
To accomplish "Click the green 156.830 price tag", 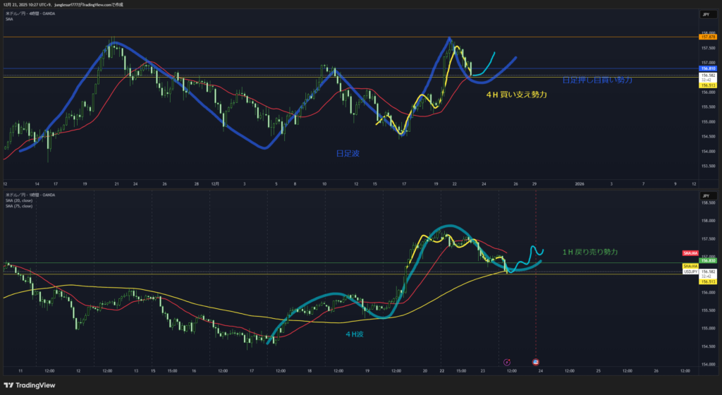I will tap(707, 261).
